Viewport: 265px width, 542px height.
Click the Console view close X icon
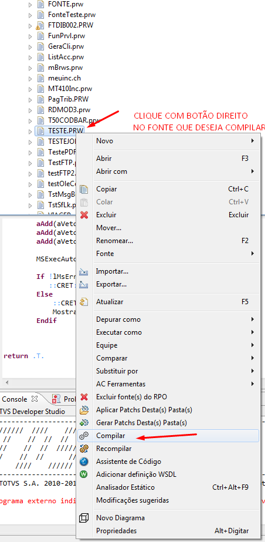[34, 399]
